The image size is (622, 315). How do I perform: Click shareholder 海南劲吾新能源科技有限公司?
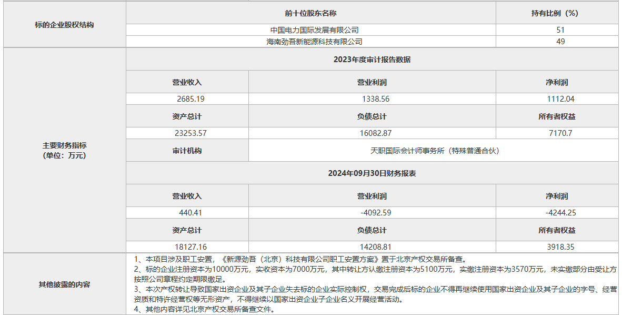314,42
